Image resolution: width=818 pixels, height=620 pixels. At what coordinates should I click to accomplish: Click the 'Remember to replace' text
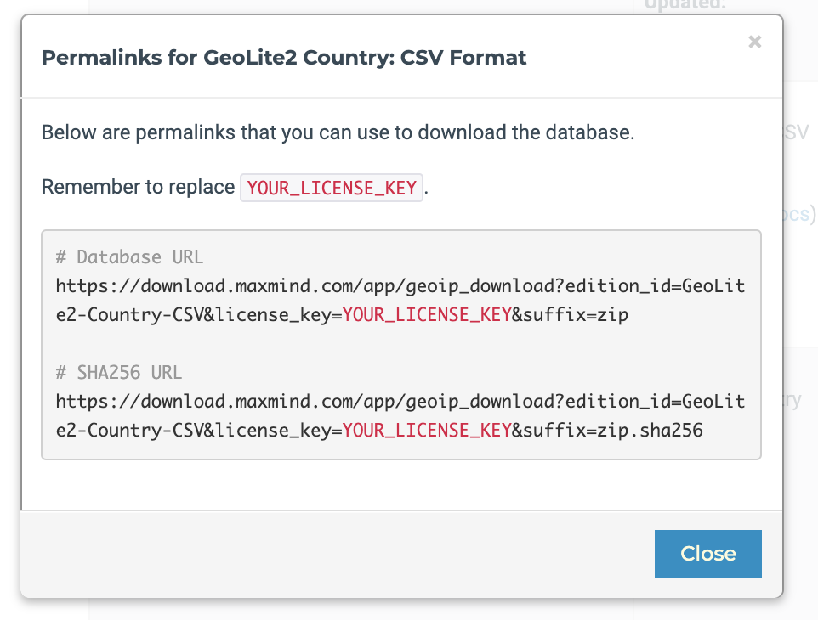138,188
